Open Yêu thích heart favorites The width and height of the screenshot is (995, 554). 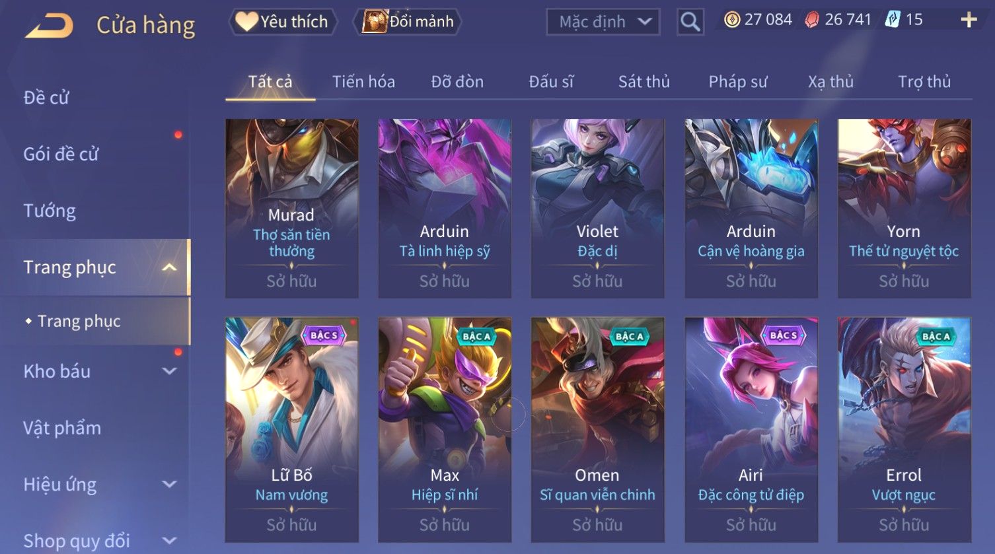283,22
